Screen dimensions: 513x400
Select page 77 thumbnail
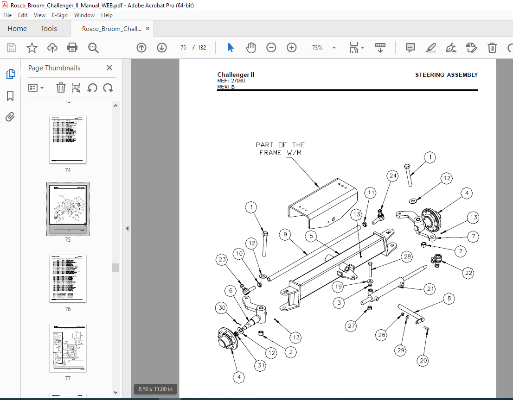[x=68, y=348]
